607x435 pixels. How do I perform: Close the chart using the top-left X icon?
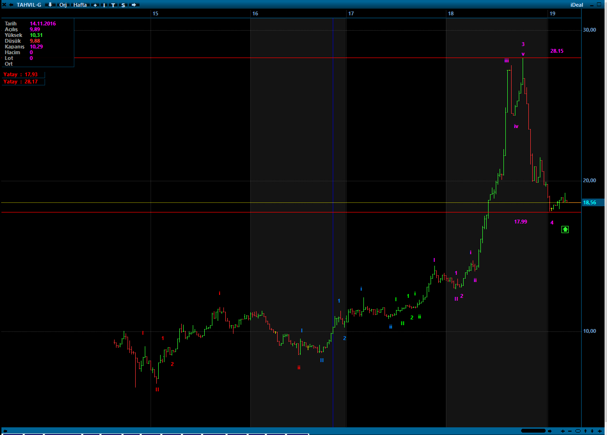click(4, 4)
